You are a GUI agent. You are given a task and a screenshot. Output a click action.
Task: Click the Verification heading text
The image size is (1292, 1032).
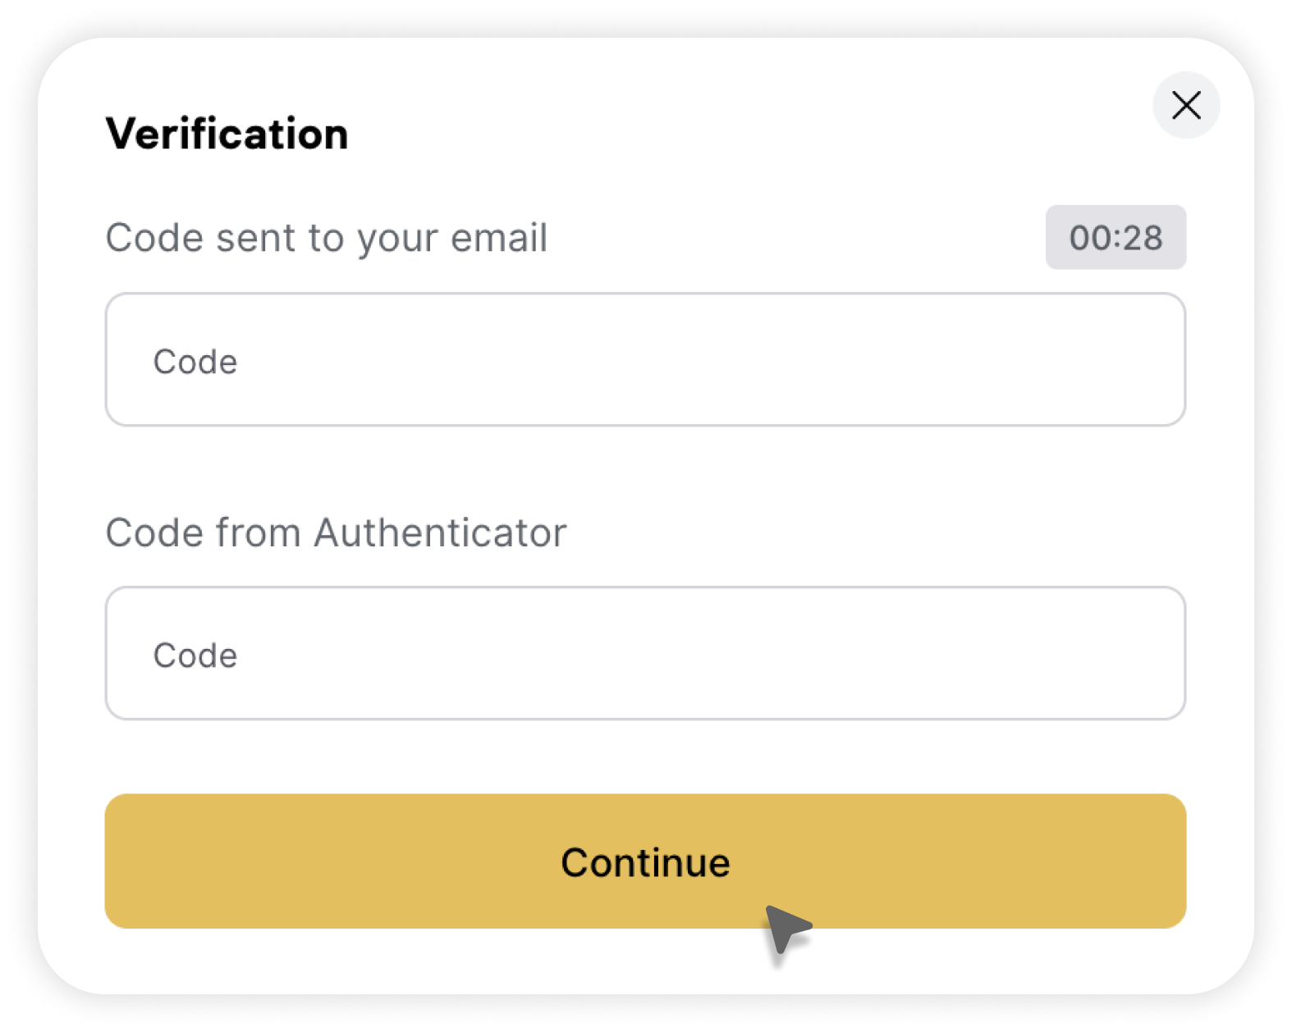click(x=227, y=134)
